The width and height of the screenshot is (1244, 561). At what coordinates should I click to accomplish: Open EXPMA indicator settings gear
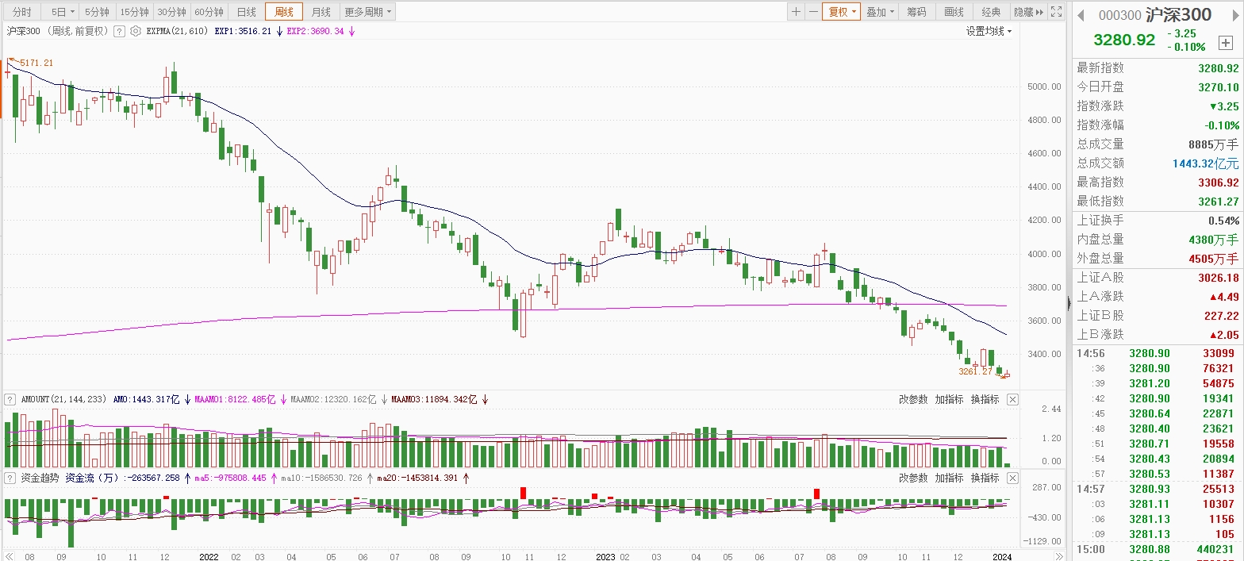(135, 31)
